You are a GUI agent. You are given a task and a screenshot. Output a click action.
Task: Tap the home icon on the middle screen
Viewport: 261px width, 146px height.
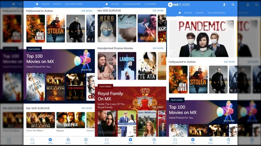107,4
